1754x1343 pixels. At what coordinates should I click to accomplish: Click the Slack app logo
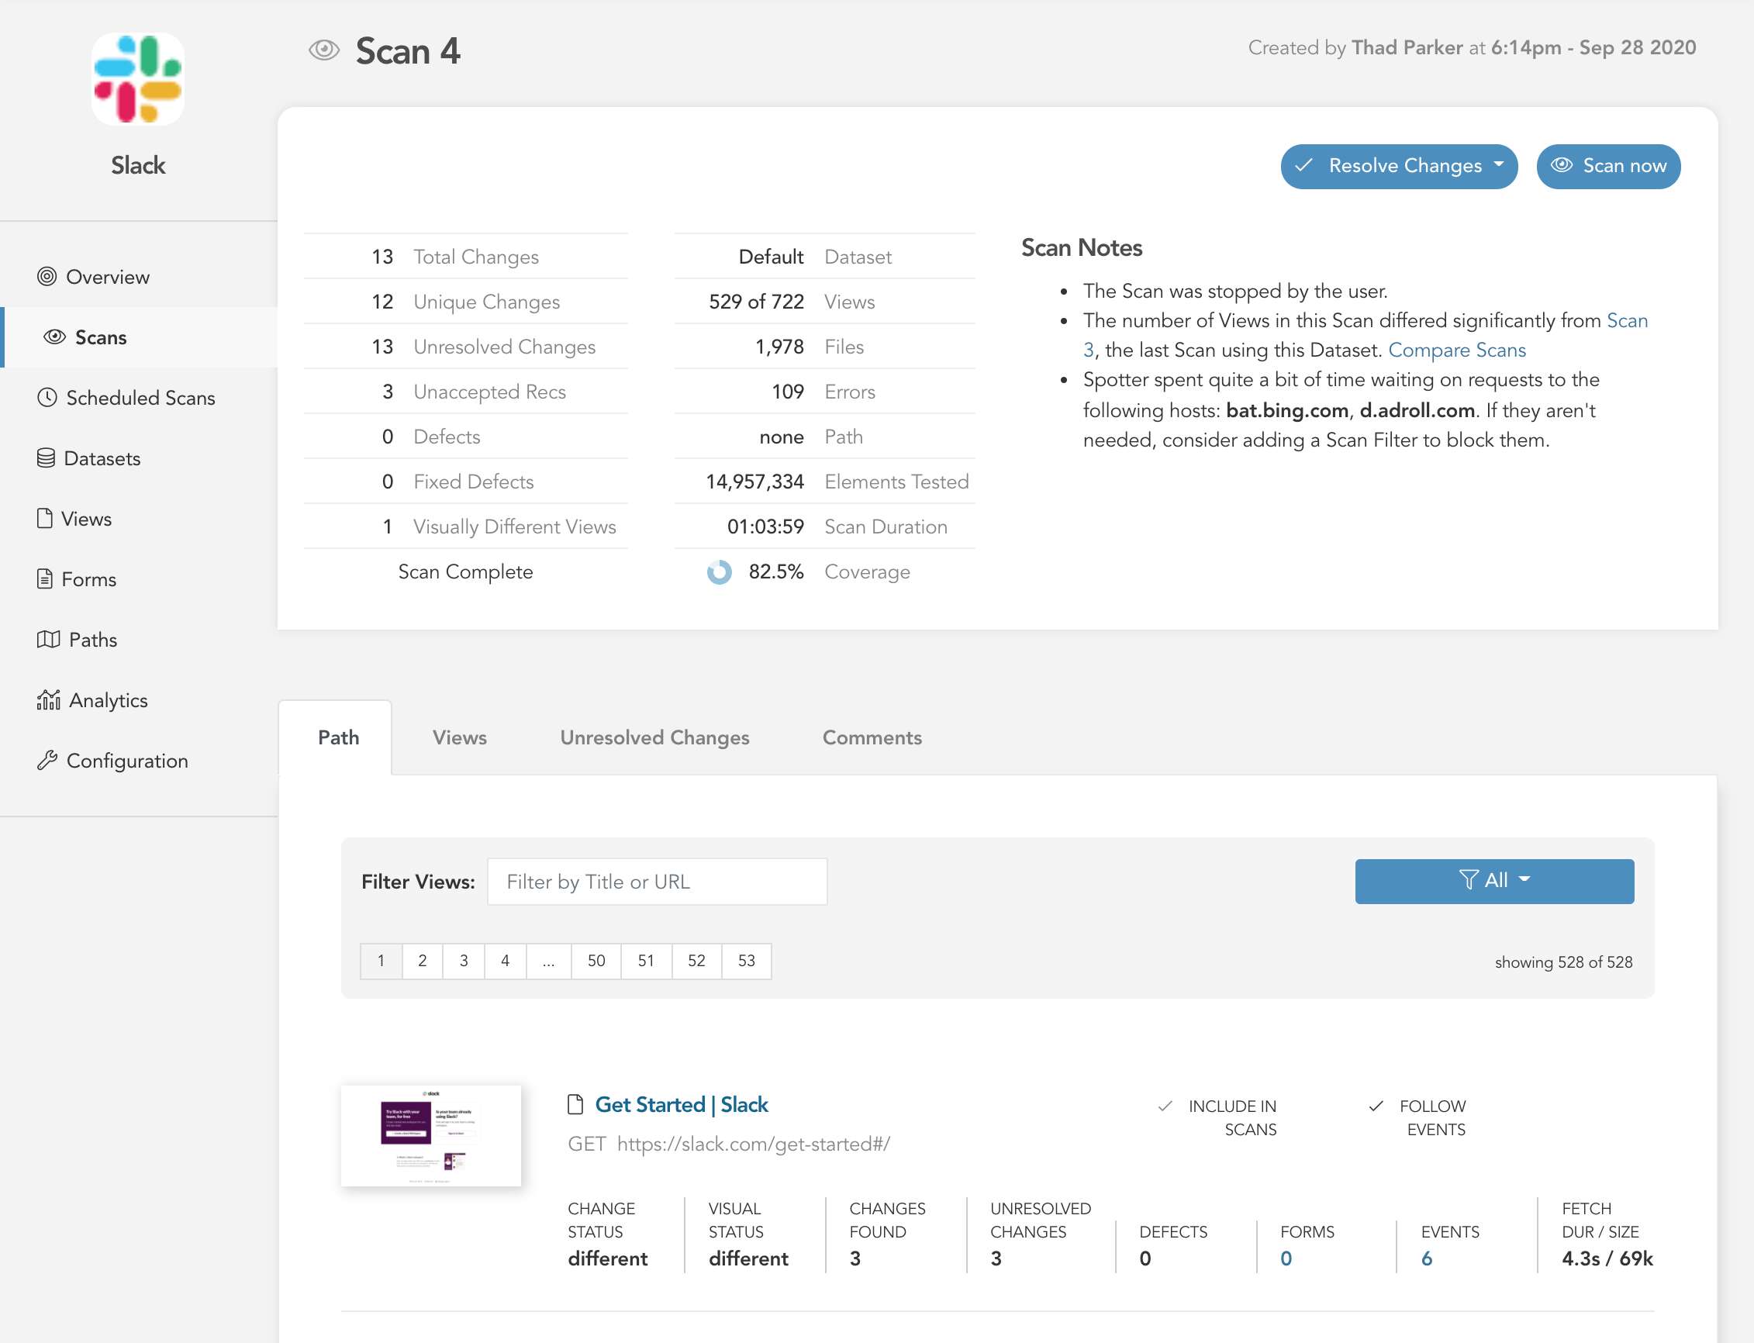(x=138, y=79)
